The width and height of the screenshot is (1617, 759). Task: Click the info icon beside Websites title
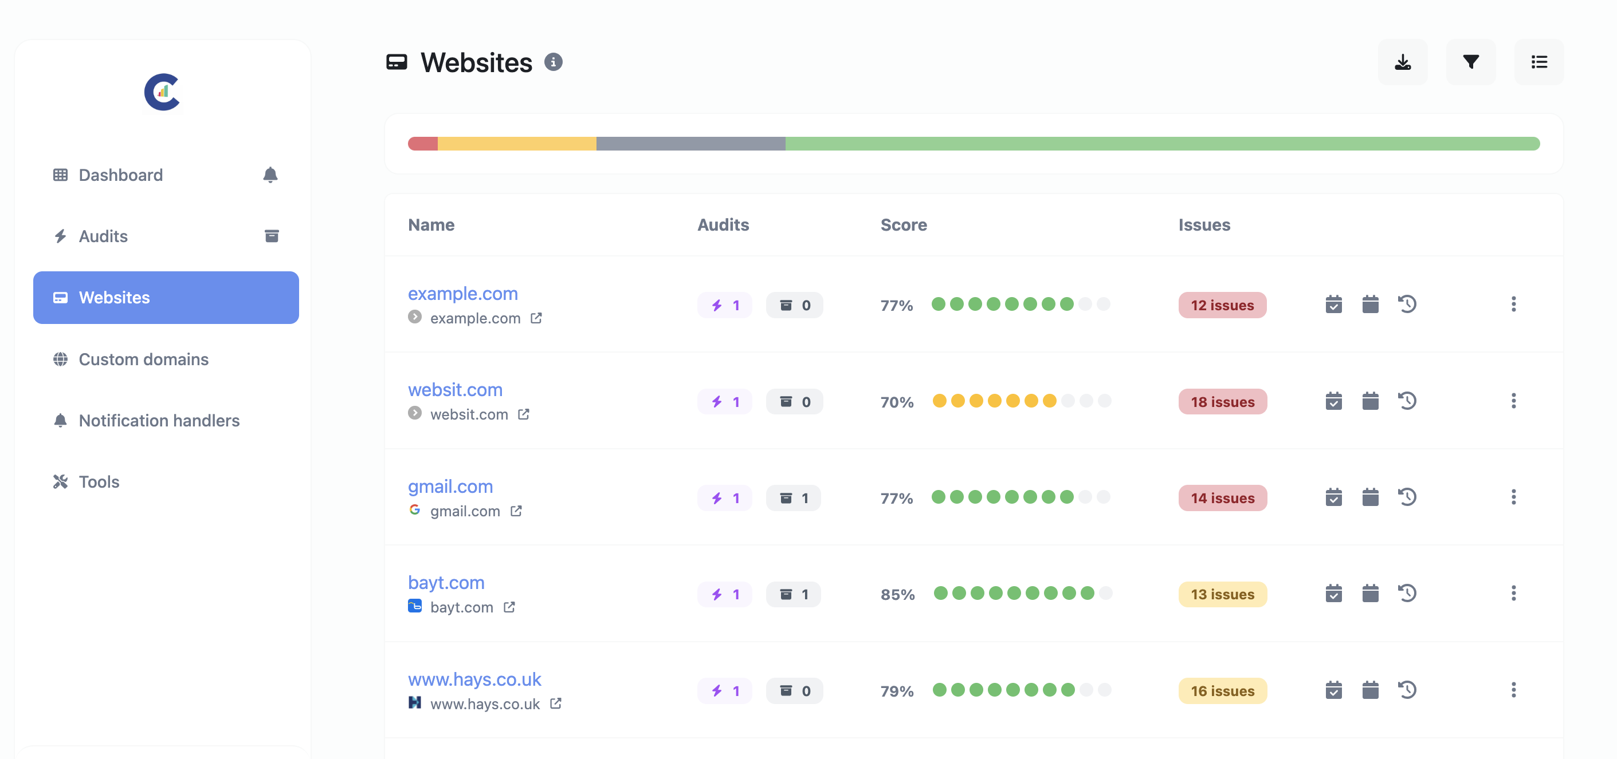(553, 62)
